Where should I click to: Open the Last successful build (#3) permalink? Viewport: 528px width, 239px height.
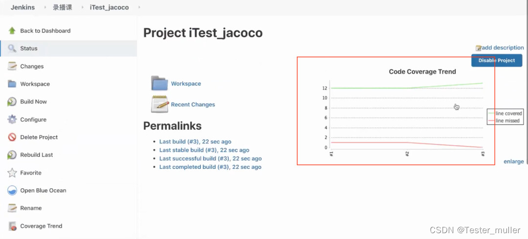(210, 159)
